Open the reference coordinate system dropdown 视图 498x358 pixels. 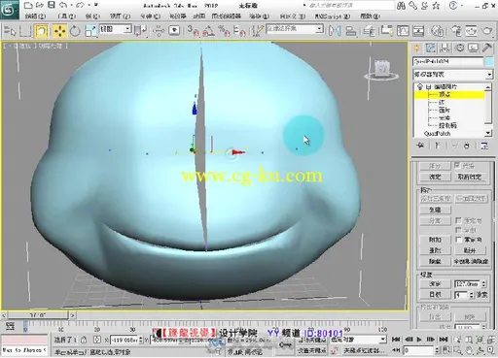pyautogui.click(x=115, y=29)
